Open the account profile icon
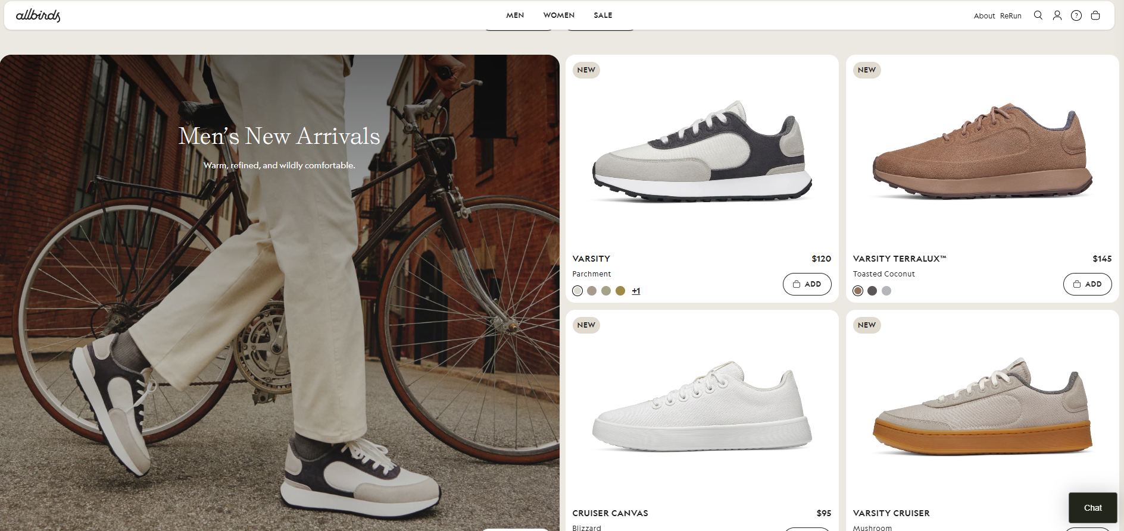This screenshot has width=1124, height=531. tap(1057, 15)
